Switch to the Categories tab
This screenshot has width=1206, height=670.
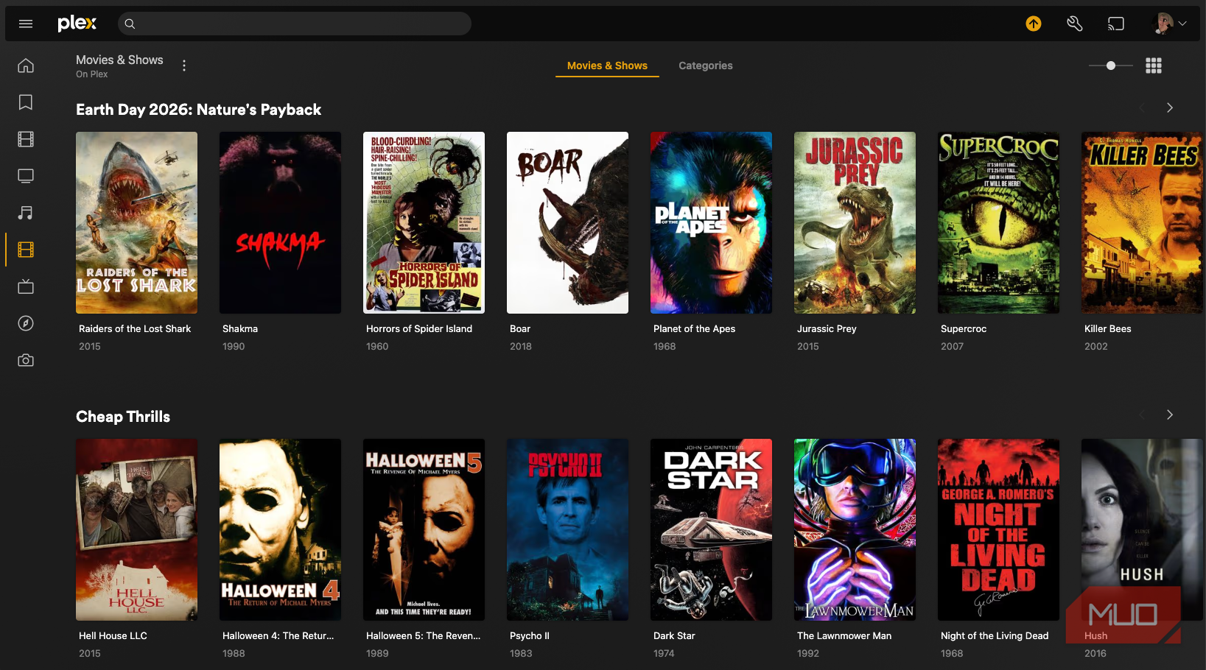coord(706,66)
